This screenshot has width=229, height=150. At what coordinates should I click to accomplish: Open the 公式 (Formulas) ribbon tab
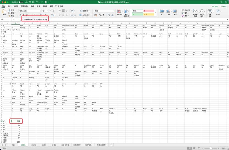pyautogui.click(x=32, y=6)
